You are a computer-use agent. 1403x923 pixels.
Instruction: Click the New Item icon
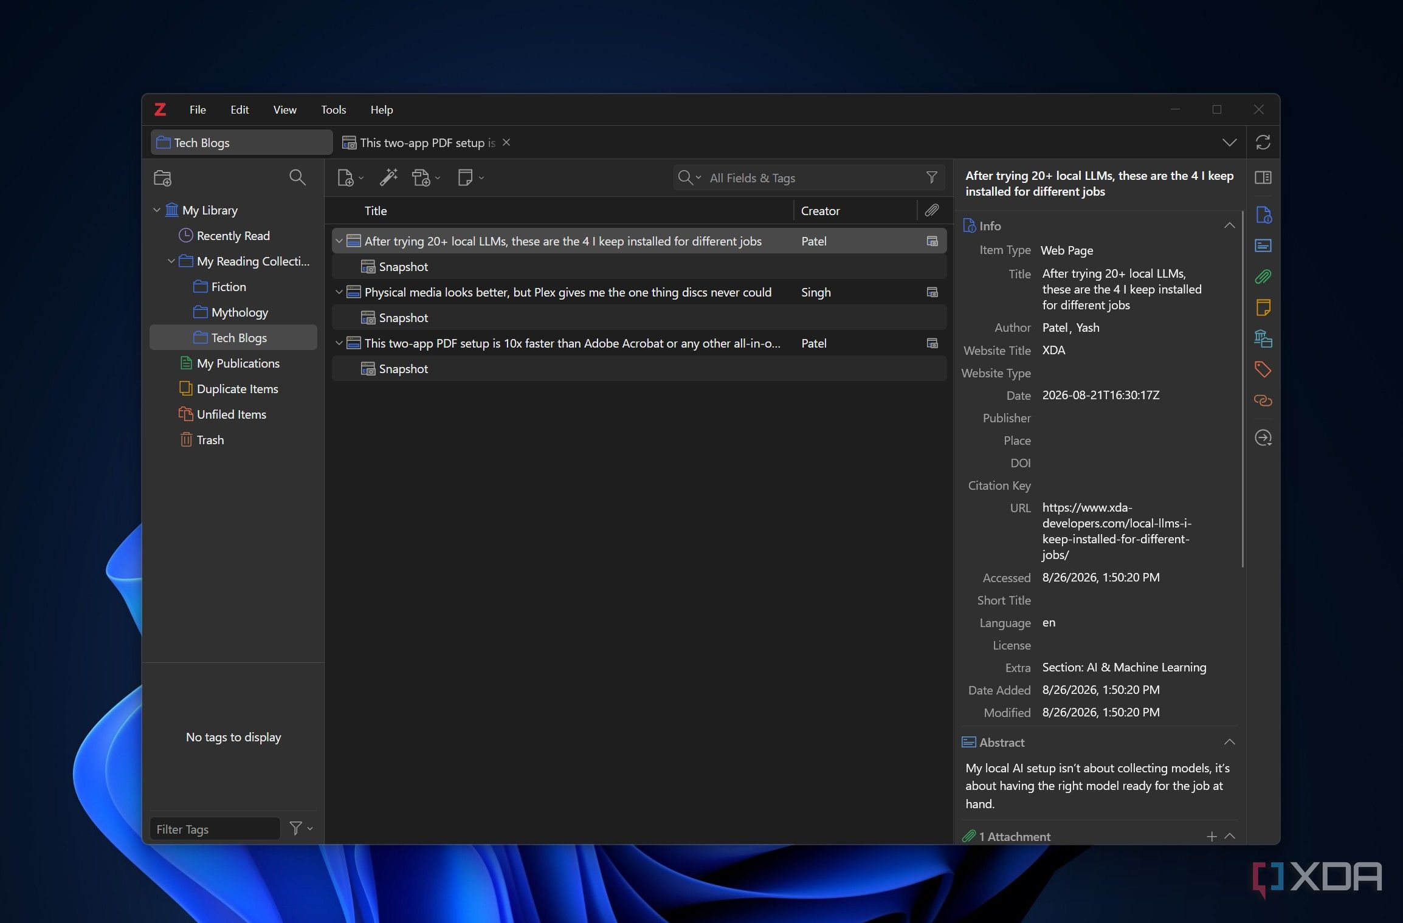coord(345,178)
